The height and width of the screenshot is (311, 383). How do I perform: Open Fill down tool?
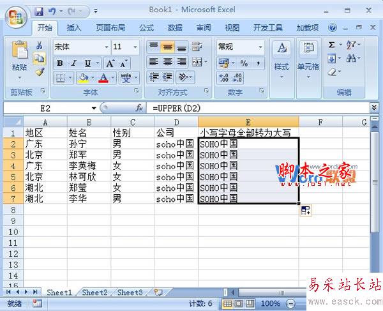(331, 59)
